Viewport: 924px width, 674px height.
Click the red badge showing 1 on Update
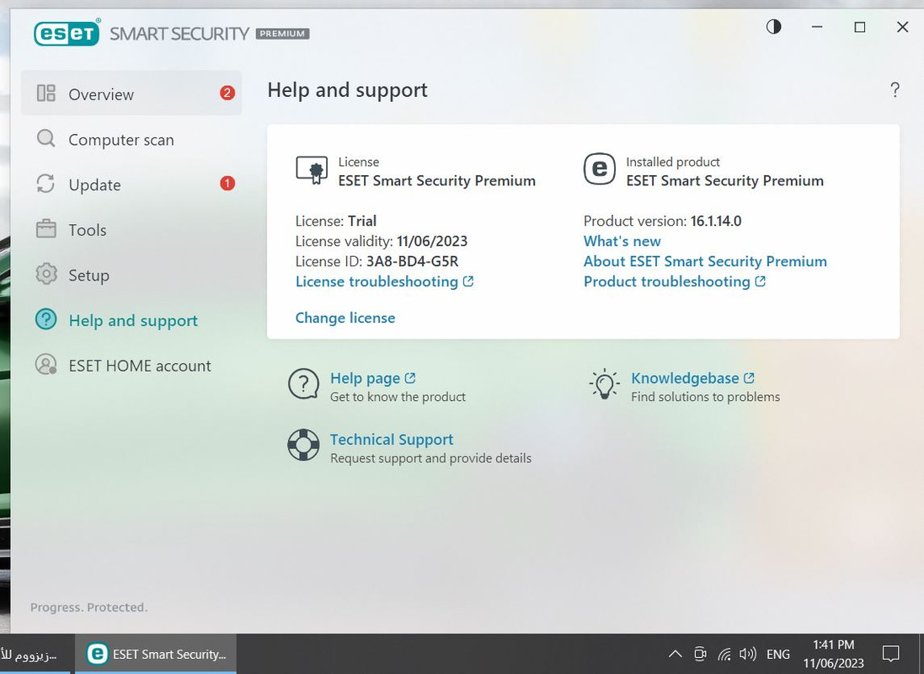tap(227, 184)
